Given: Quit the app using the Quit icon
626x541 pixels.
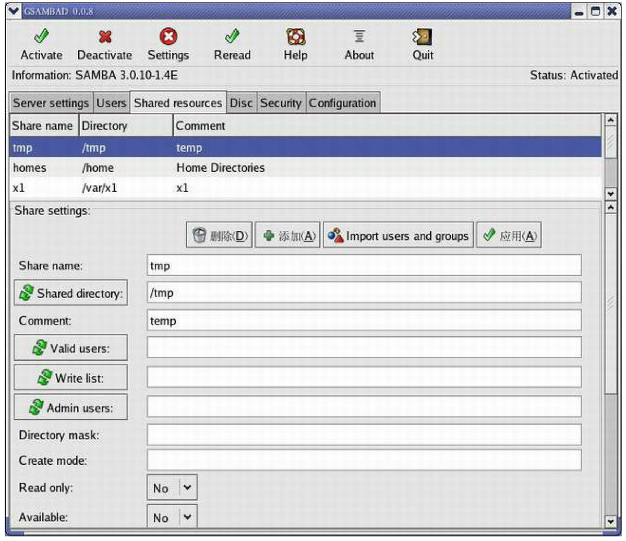Looking at the screenshot, I should 423,37.
